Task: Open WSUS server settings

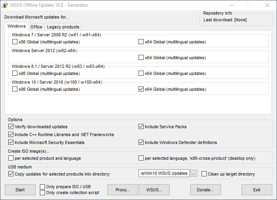Action: click(x=154, y=190)
